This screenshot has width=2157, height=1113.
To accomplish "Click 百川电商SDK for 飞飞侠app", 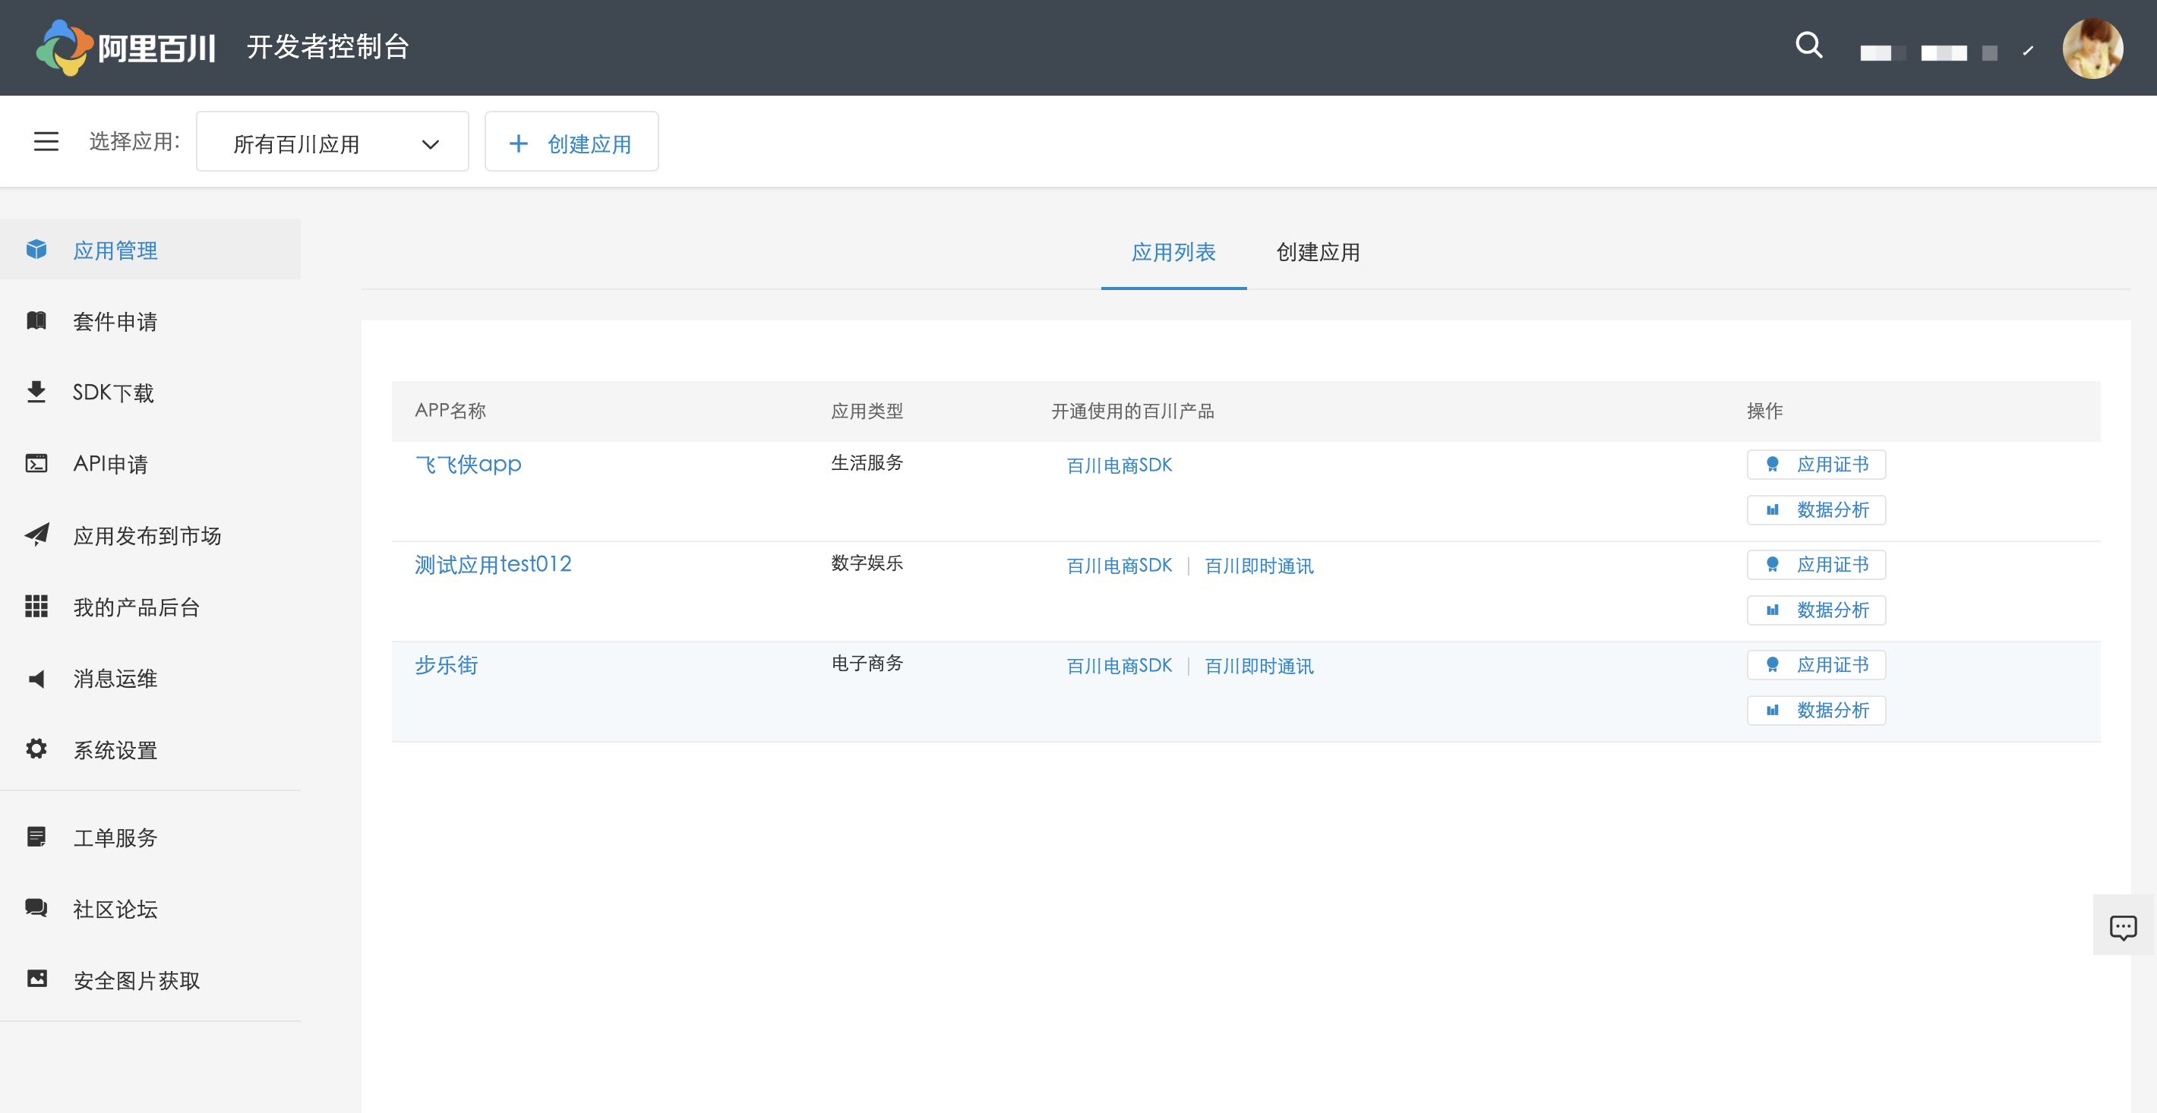I will 1119,465.
